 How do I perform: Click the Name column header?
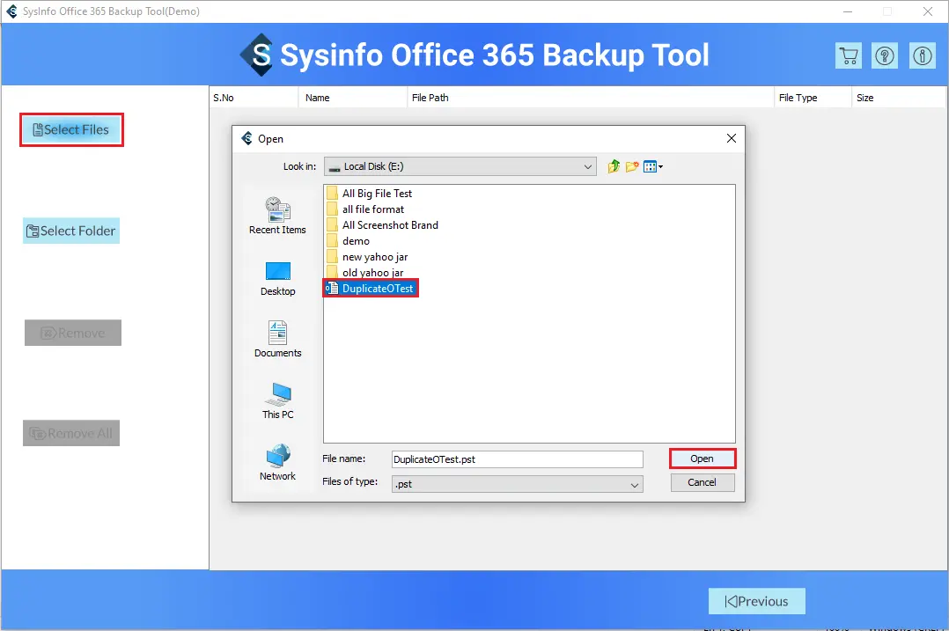(353, 98)
